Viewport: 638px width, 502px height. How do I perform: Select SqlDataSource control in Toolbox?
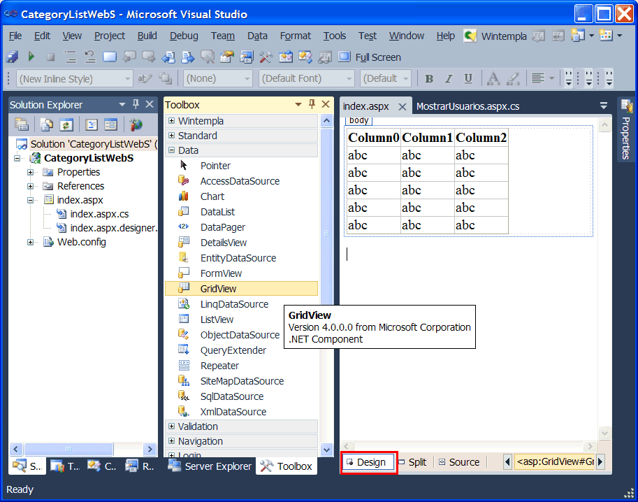click(x=241, y=396)
